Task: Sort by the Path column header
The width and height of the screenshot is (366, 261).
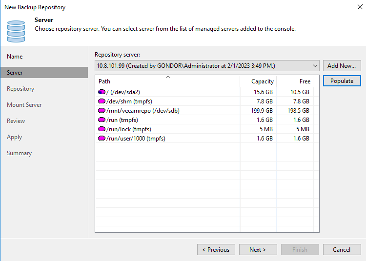Action: 167,81
